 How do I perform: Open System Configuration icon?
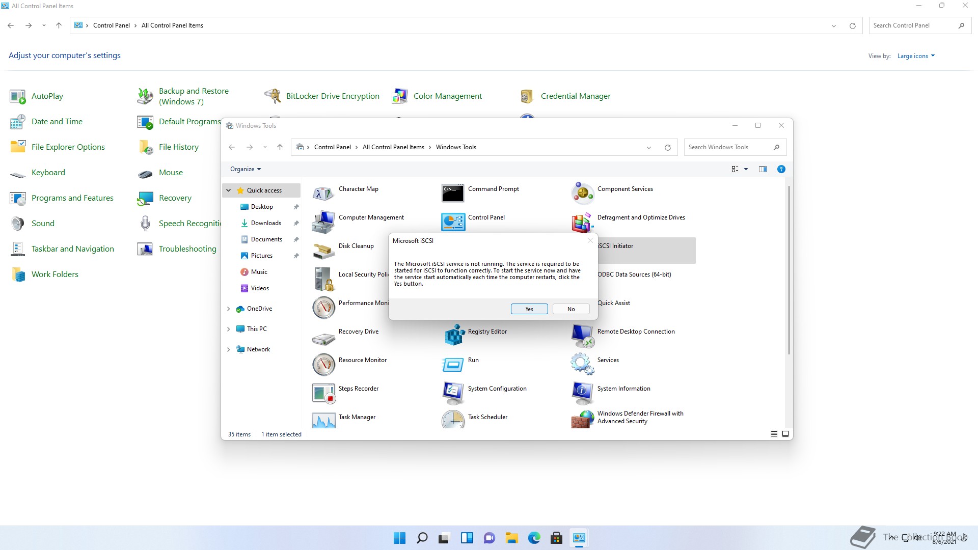click(x=453, y=393)
